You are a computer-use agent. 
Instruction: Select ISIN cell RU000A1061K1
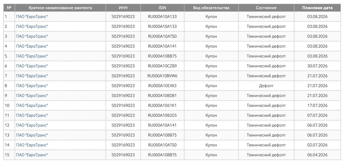pyautogui.click(x=162, y=105)
